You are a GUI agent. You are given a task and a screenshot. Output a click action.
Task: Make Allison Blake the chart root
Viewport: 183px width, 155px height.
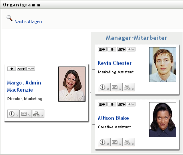(102, 104)
